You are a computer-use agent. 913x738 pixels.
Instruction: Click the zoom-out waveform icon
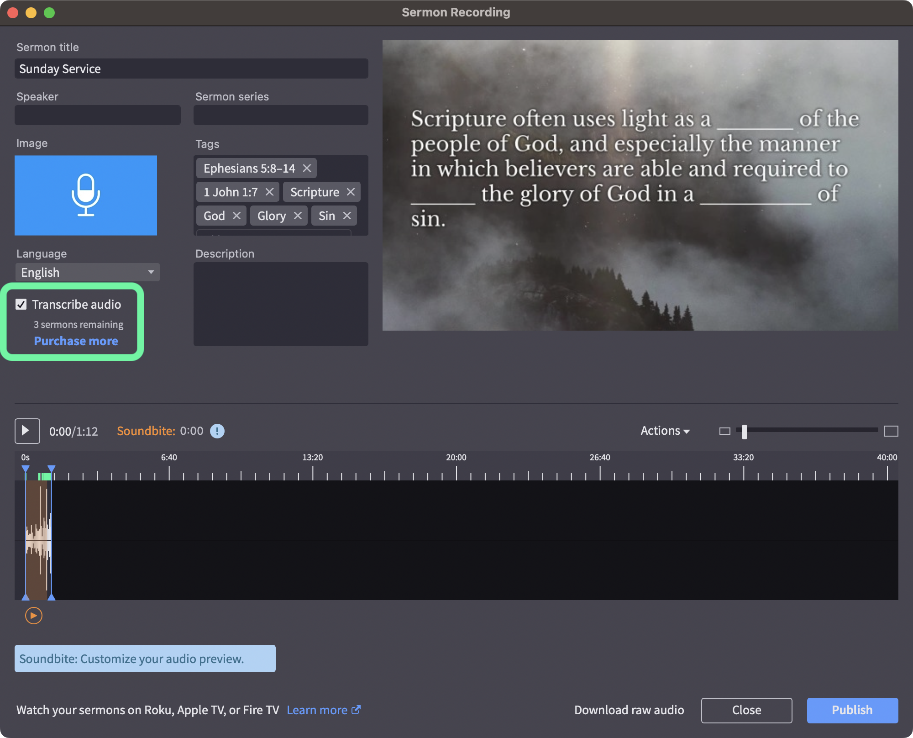[x=724, y=431]
